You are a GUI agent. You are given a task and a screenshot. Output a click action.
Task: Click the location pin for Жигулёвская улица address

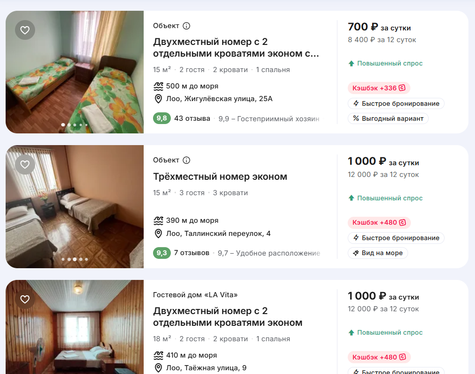click(158, 99)
